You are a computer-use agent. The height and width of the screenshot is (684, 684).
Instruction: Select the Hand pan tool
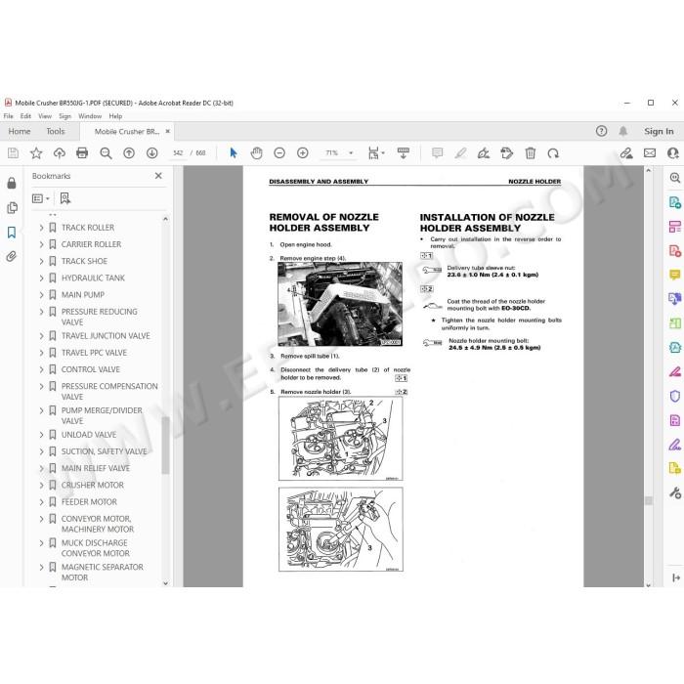tap(256, 153)
